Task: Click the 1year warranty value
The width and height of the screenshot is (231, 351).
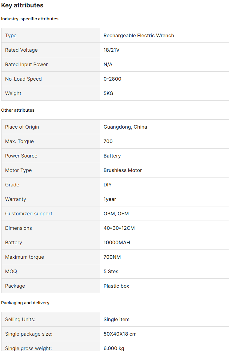Action: [x=110, y=199]
